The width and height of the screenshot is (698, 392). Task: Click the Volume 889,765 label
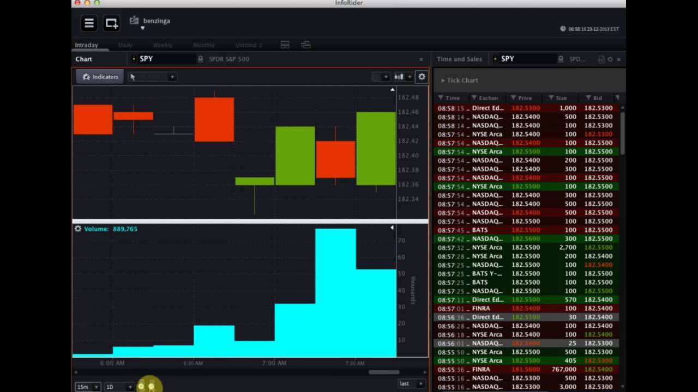[111, 229]
